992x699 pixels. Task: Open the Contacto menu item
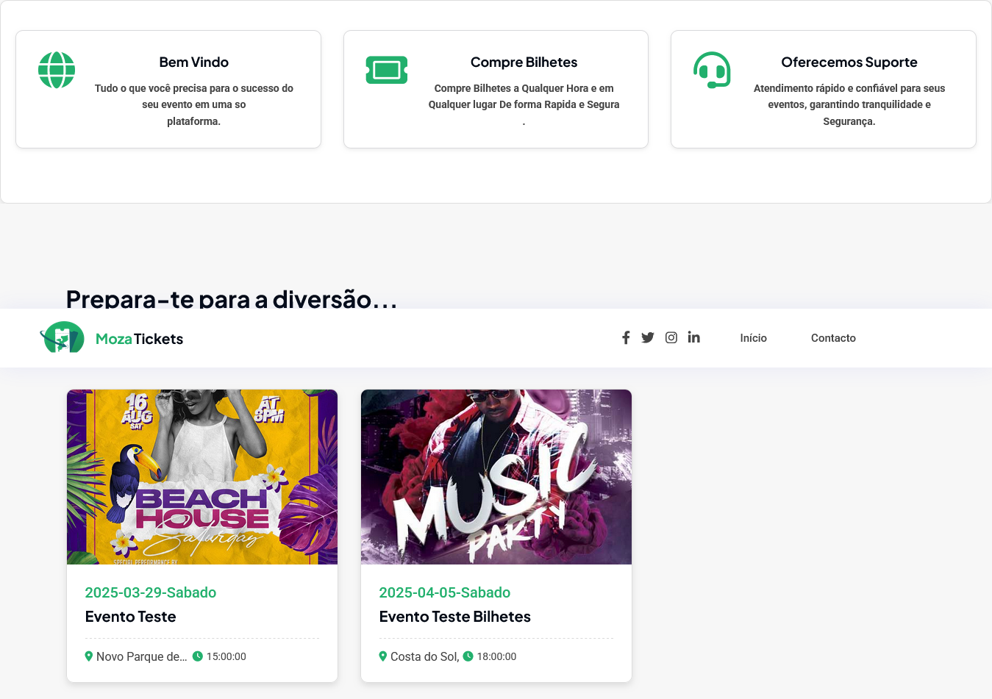pos(833,338)
